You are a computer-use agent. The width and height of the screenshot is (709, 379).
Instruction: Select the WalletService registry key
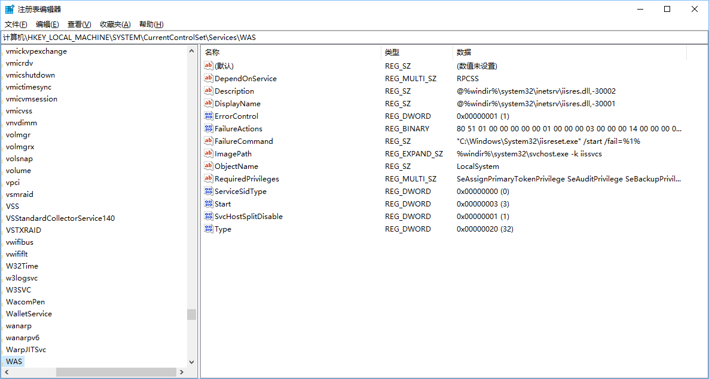(x=29, y=314)
